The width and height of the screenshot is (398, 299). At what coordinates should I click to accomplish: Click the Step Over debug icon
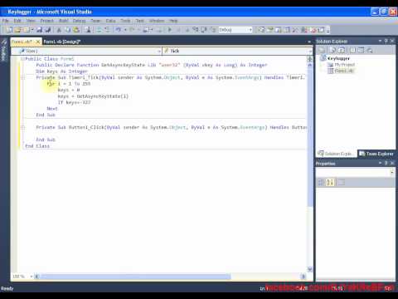[x=204, y=30]
